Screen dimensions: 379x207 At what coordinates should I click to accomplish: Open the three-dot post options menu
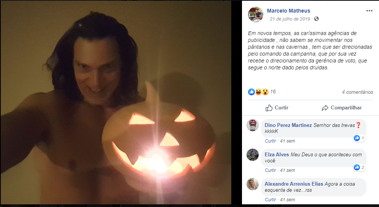pos(369,11)
